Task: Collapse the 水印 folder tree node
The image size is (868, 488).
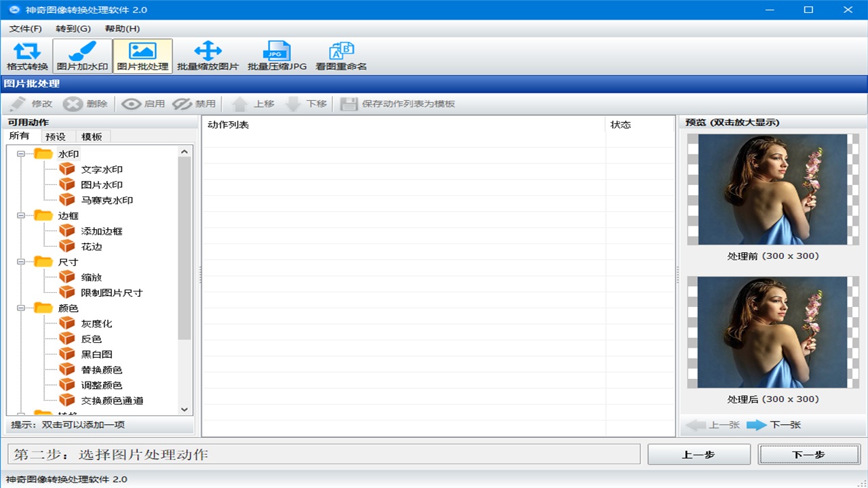Action: point(21,154)
